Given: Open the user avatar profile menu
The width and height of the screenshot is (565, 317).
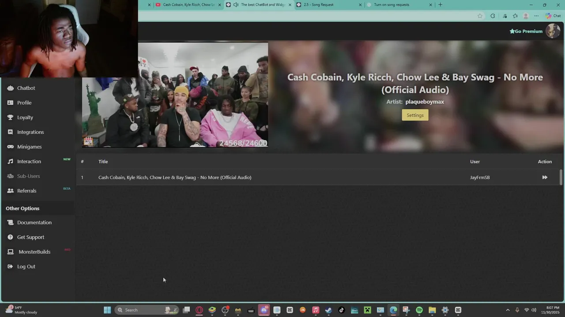Looking at the screenshot, I should (x=553, y=31).
